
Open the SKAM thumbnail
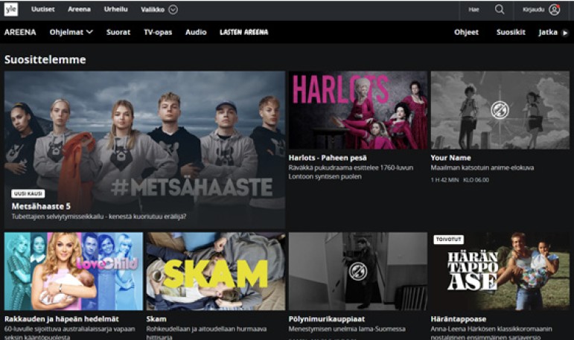[x=216, y=272]
